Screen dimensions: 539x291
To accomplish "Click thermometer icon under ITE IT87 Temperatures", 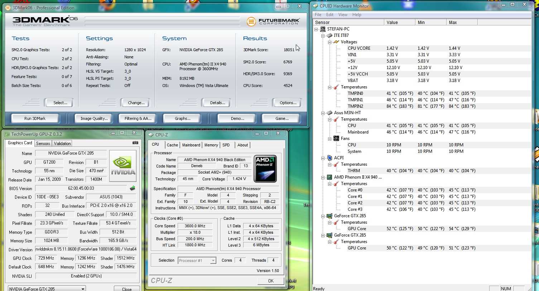I will (336, 87).
